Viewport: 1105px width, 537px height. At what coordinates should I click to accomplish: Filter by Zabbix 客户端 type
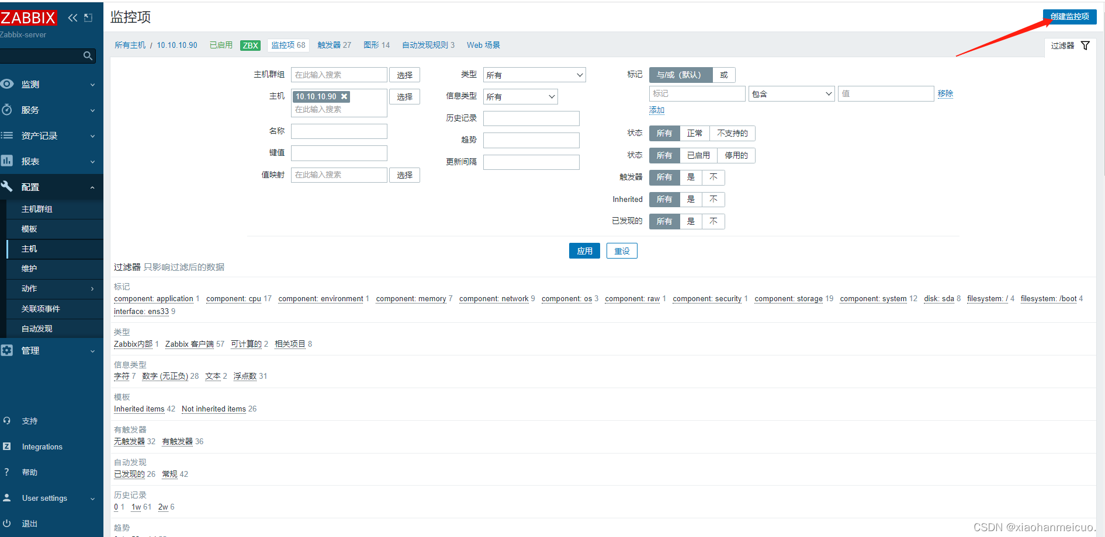coord(189,344)
